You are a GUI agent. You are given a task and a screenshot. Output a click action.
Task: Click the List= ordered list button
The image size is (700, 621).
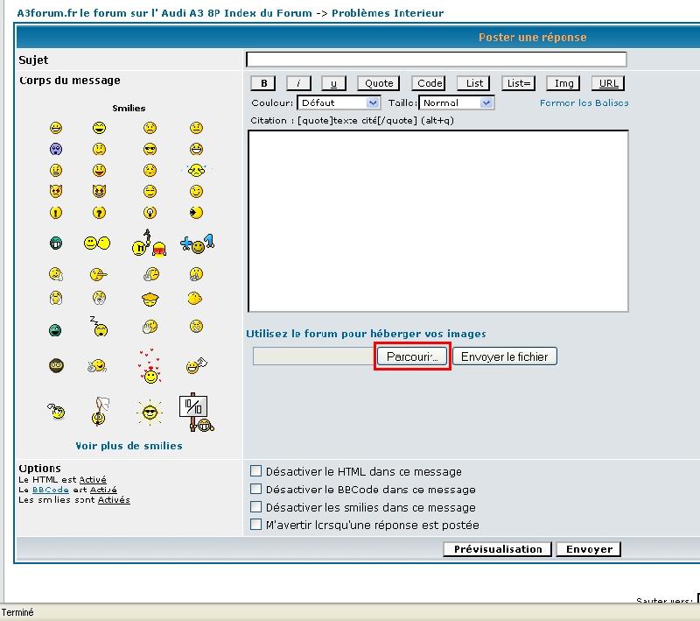(x=518, y=83)
